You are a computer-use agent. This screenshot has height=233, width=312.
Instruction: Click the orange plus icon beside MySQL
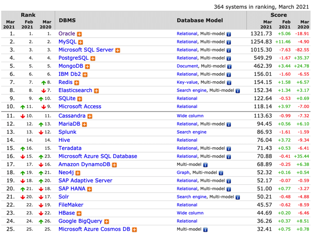coord(81,42)
